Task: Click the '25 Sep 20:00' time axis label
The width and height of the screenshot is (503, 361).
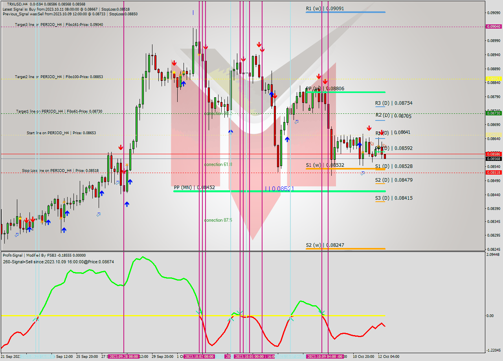Action: pos(87,357)
